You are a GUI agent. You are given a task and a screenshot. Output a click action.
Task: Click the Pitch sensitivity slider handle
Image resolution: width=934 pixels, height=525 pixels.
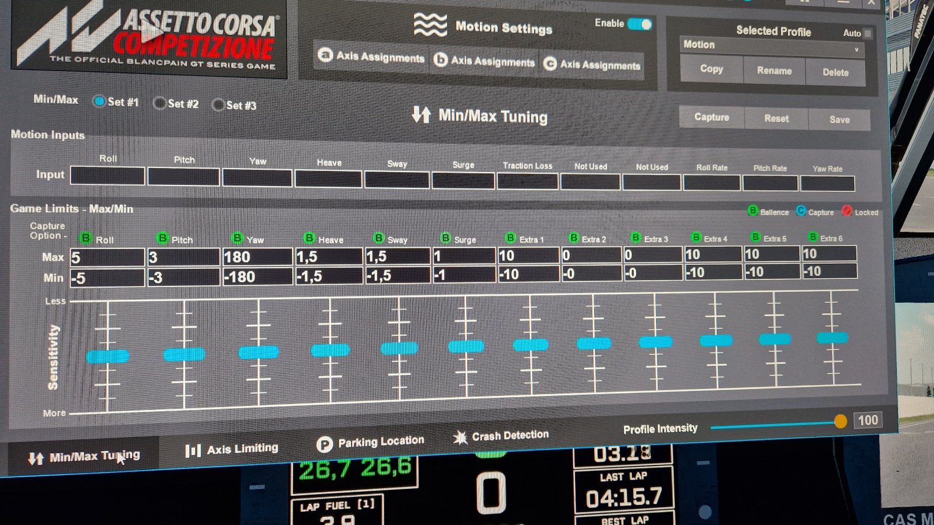[x=184, y=354]
